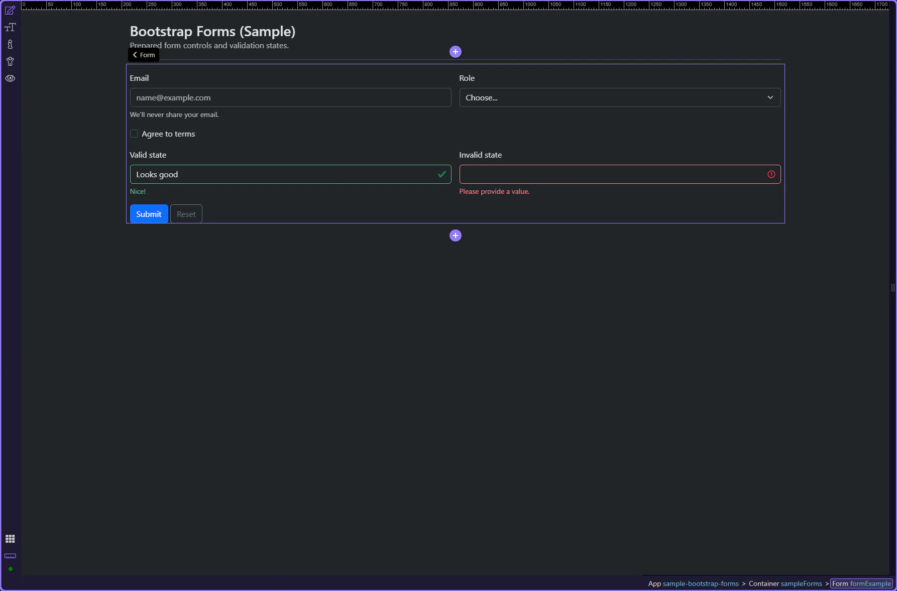Click the red invalid warning icon
The width and height of the screenshot is (897, 591).
pos(771,174)
